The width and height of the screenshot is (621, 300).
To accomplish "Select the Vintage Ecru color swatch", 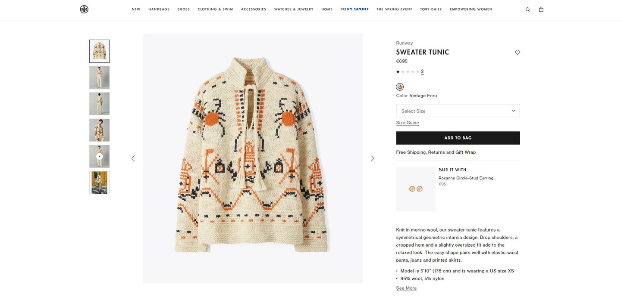I will pyautogui.click(x=400, y=87).
